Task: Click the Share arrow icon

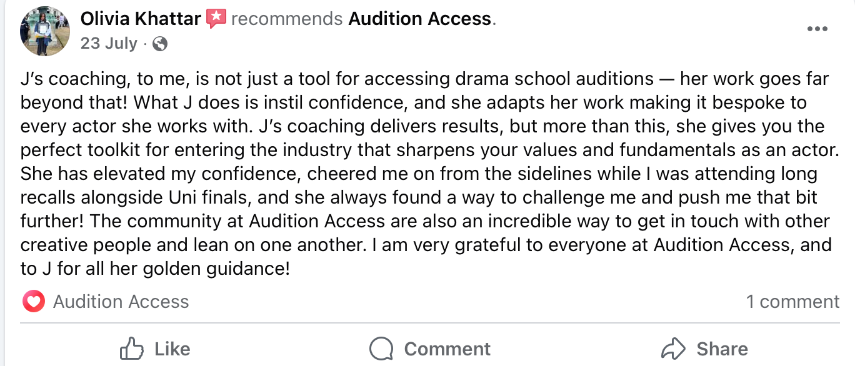Action: (674, 348)
